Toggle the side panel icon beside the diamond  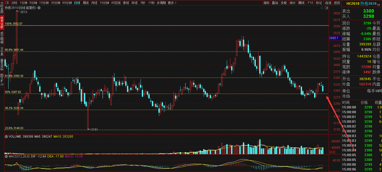326,8
